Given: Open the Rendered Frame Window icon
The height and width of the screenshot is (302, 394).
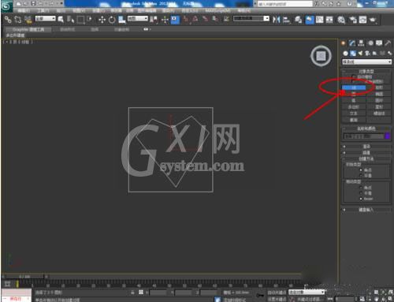Looking at the screenshot, I should [362, 20].
